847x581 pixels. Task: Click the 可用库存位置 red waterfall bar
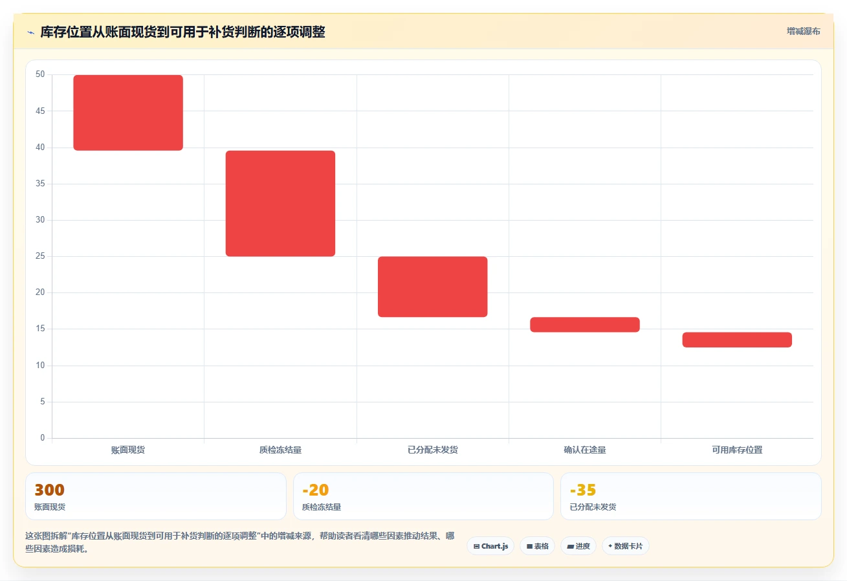(737, 340)
